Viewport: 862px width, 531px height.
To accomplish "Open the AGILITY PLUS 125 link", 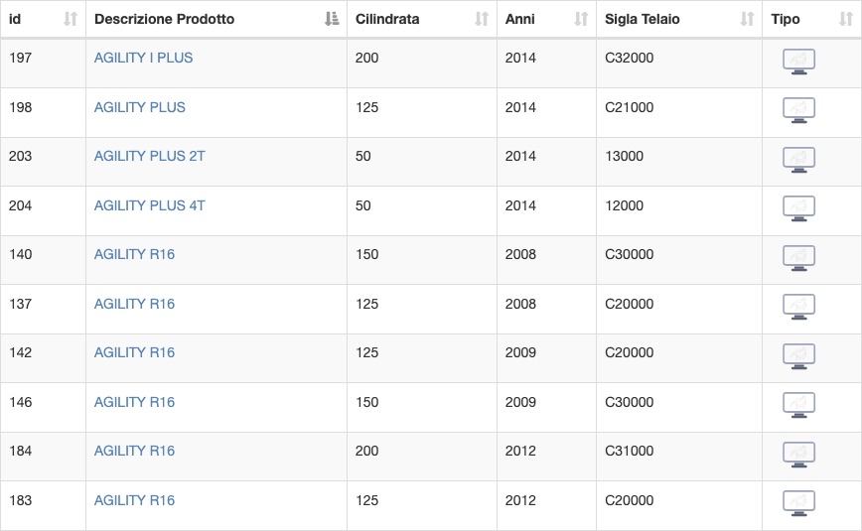I will tap(140, 107).
